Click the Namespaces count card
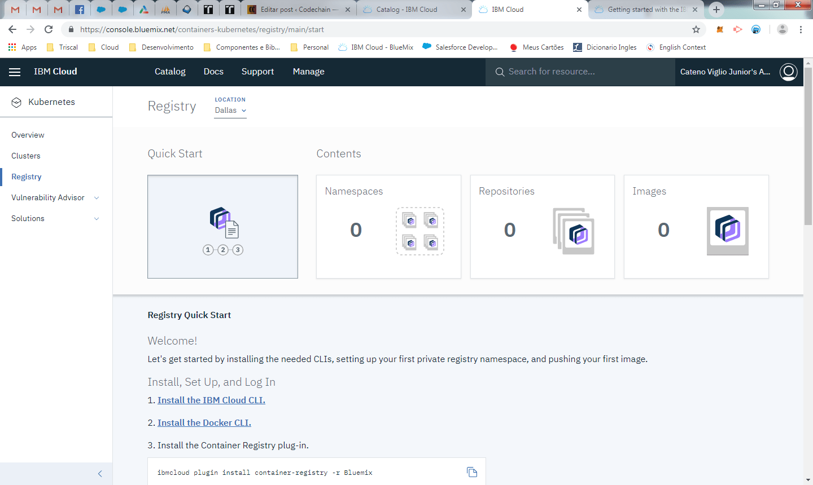Image resolution: width=813 pixels, height=485 pixels. pos(388,227)
